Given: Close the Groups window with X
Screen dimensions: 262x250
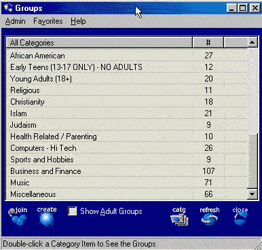Looking at the screenshot, I should click(x=255, y=8).
